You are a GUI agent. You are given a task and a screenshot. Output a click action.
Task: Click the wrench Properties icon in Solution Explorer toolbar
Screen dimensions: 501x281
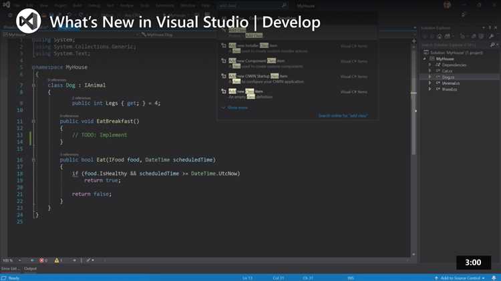(491, 37)
